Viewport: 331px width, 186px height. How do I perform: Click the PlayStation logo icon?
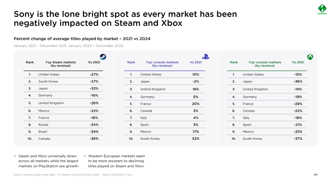click(x=206, y=57)
